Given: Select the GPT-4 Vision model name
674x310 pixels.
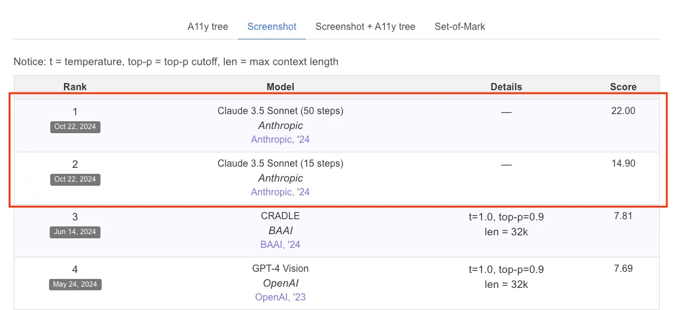Looking at the screenshot, I should tap(280, 269).
